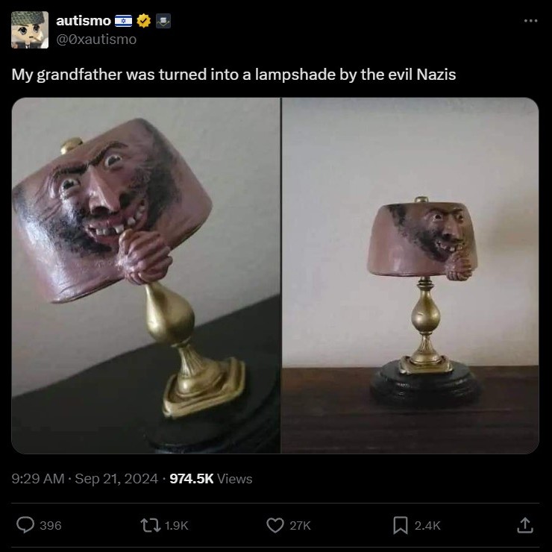
Task: Click the square affiliate badge beside checkmark
Action: coord(163,21)
